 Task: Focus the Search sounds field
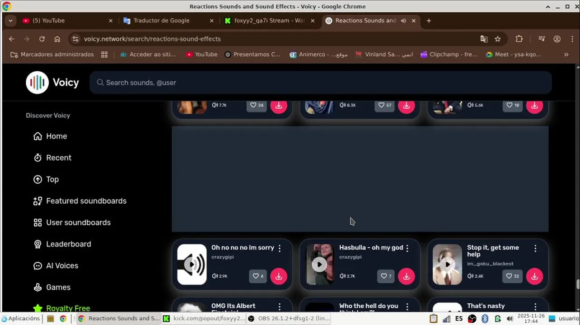tap(321, 83)
